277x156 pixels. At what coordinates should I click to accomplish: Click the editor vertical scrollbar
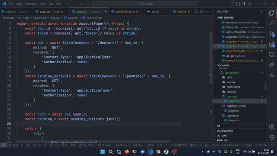click(x=211, y=58)
